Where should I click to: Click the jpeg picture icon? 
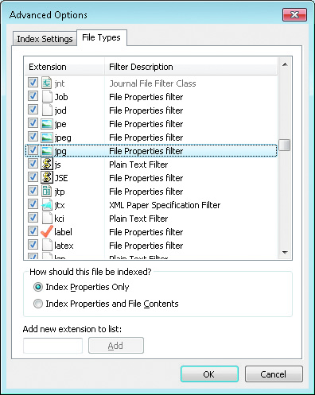tap(47, 137)
